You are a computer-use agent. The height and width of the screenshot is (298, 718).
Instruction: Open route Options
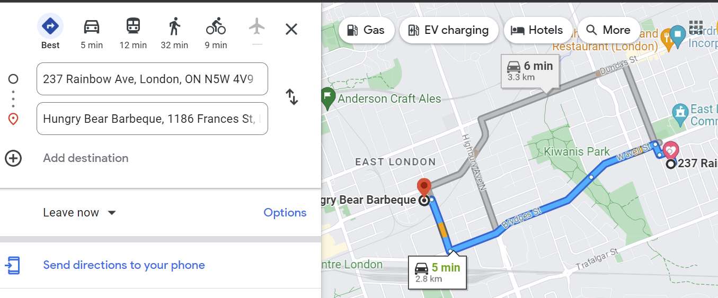pyautogui.click(x=285, y=213)
